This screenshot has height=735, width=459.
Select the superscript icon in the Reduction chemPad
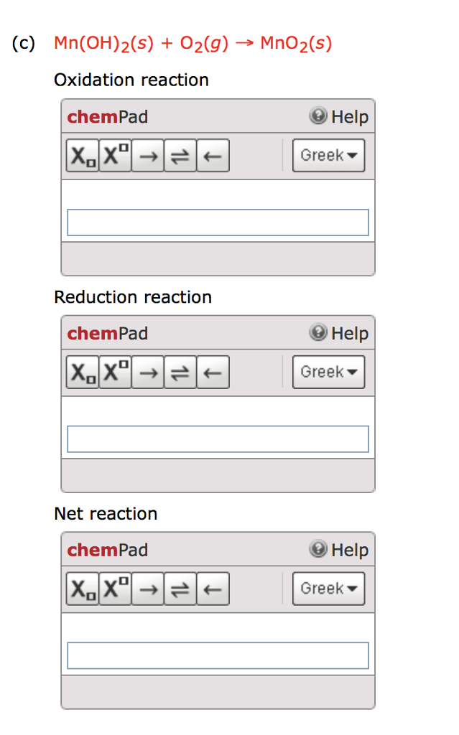(115, 372)
